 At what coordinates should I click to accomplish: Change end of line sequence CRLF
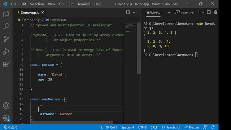pyautogui.click(x=154, y=127)
